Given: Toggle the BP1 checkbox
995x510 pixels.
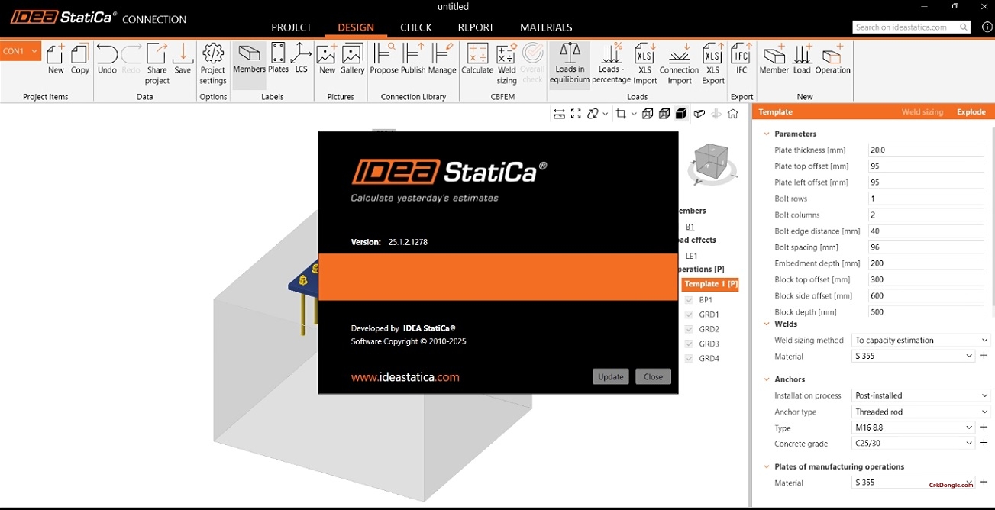Looking at the screenshot, I should pos(689,300).
